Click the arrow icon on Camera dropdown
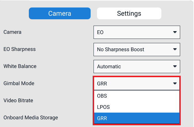The width and height of the screenshot is (194, 127). (175, 32)
